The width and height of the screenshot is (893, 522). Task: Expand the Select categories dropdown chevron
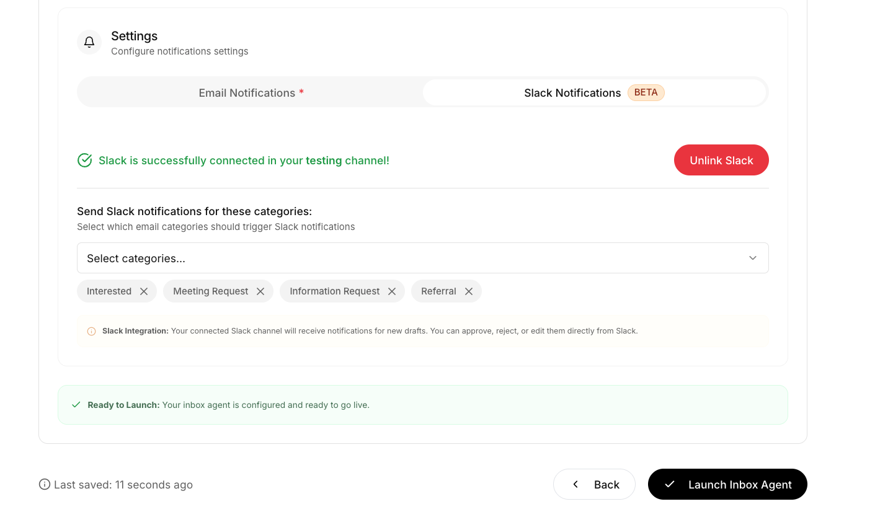click(752, 257)
